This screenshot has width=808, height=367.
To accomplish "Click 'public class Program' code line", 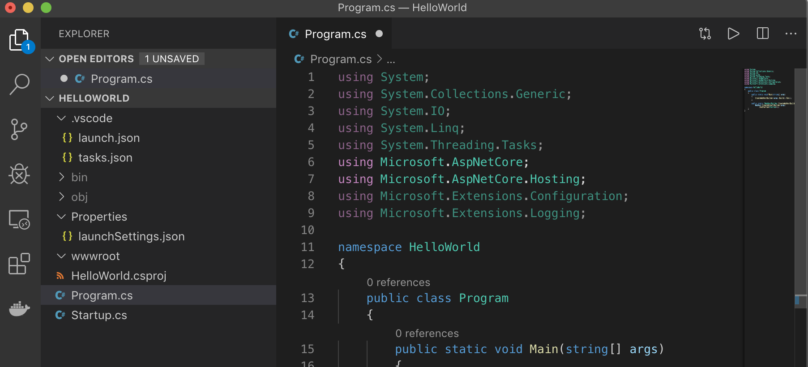I will point(437,298).
